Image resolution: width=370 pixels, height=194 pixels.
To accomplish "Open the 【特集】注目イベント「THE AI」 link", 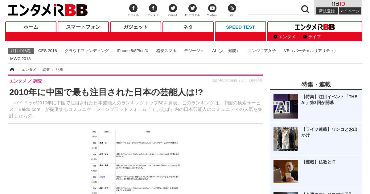I will pos(329,99).
